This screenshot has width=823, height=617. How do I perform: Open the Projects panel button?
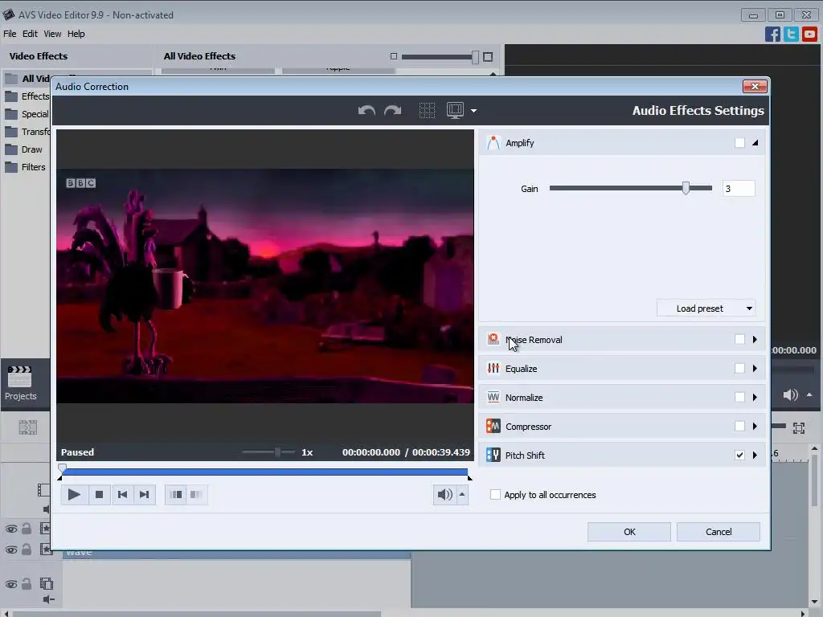pos(20,383)
